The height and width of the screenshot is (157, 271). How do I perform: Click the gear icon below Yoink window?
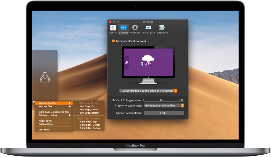(34, 102)
